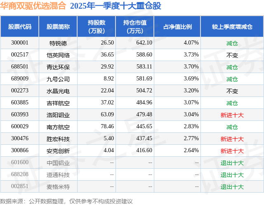Select stock name 胜宏科技
Image resolution: width=264 pixels, height=205 pixels.
point(58,139)
